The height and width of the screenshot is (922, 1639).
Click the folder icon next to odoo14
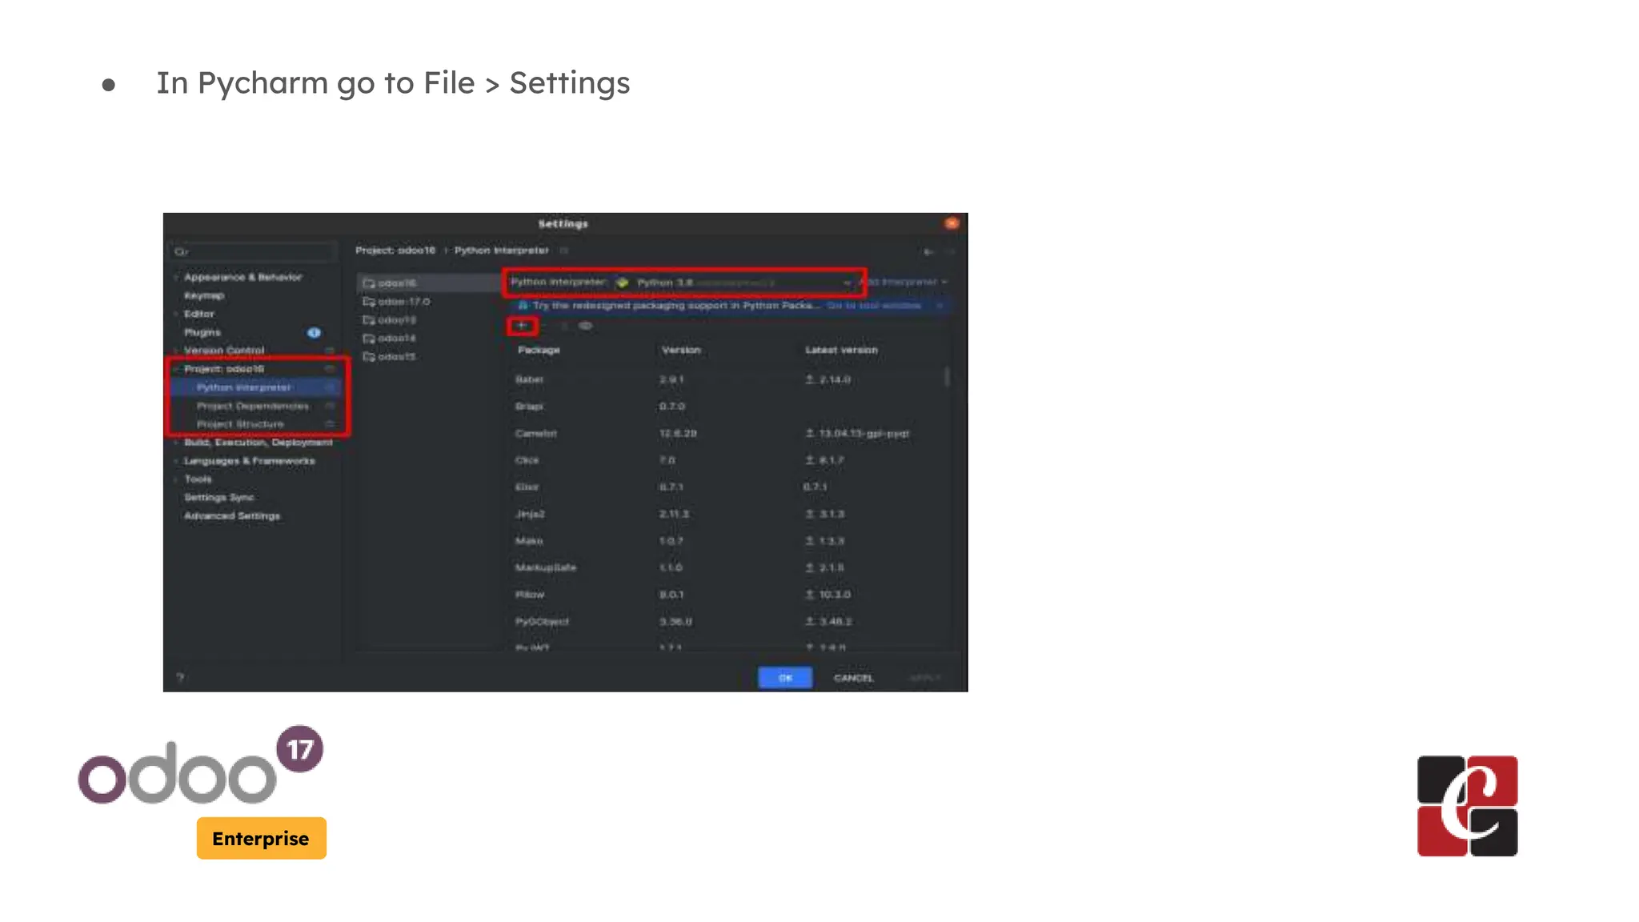[x=369, y=339]
